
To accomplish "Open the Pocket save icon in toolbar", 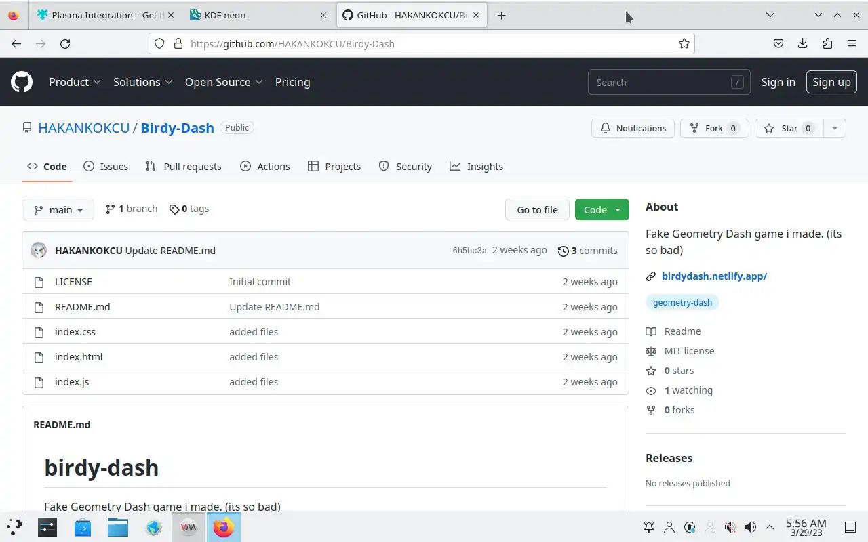I will (778, 43).
